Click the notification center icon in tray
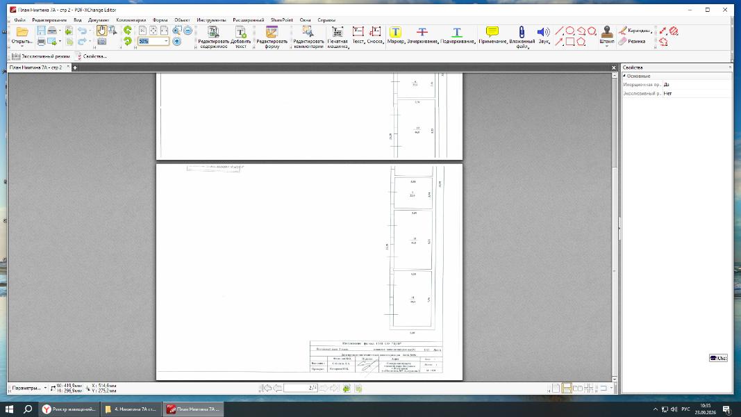This screenshot has height=417, width=741. pyautogui.click(x=726, y=409)
